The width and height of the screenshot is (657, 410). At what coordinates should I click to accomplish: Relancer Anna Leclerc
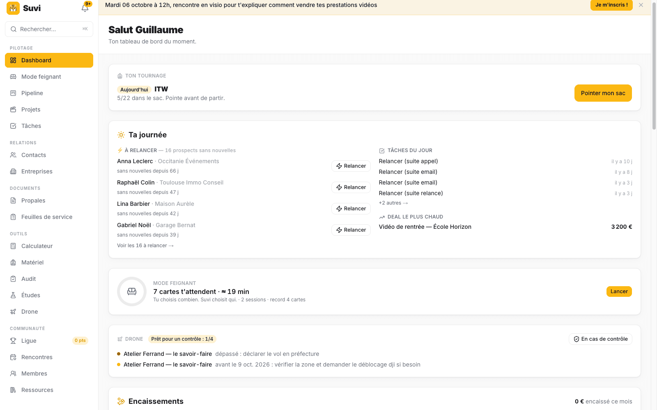pyautogui.click(x=351, y=166)
